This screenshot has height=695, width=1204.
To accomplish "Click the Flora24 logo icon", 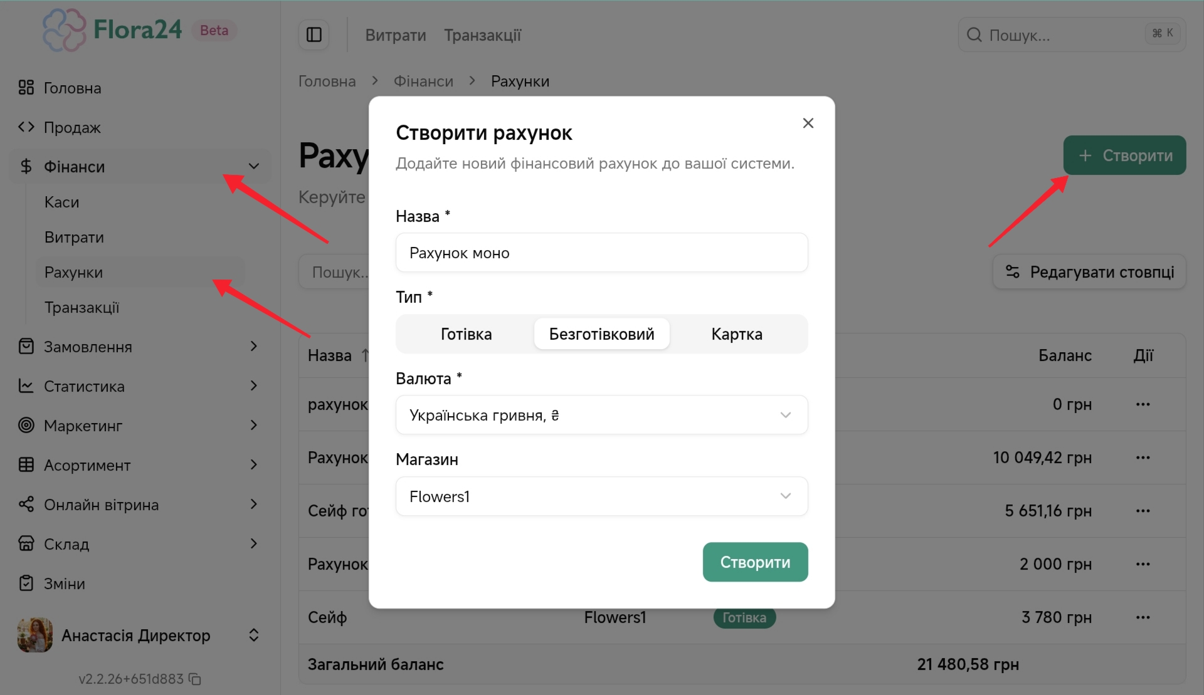I will (x=64, y=29).
